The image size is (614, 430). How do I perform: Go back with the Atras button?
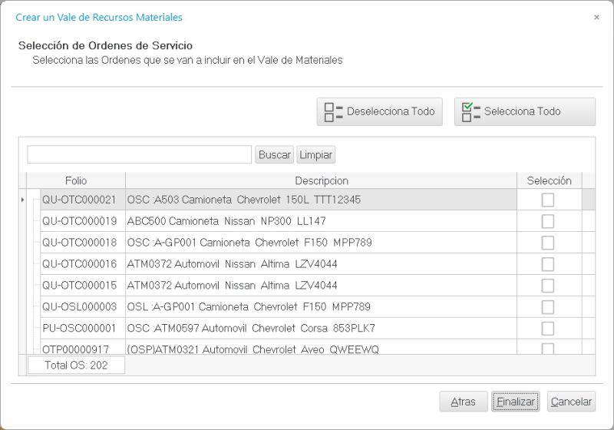point(463,402)
